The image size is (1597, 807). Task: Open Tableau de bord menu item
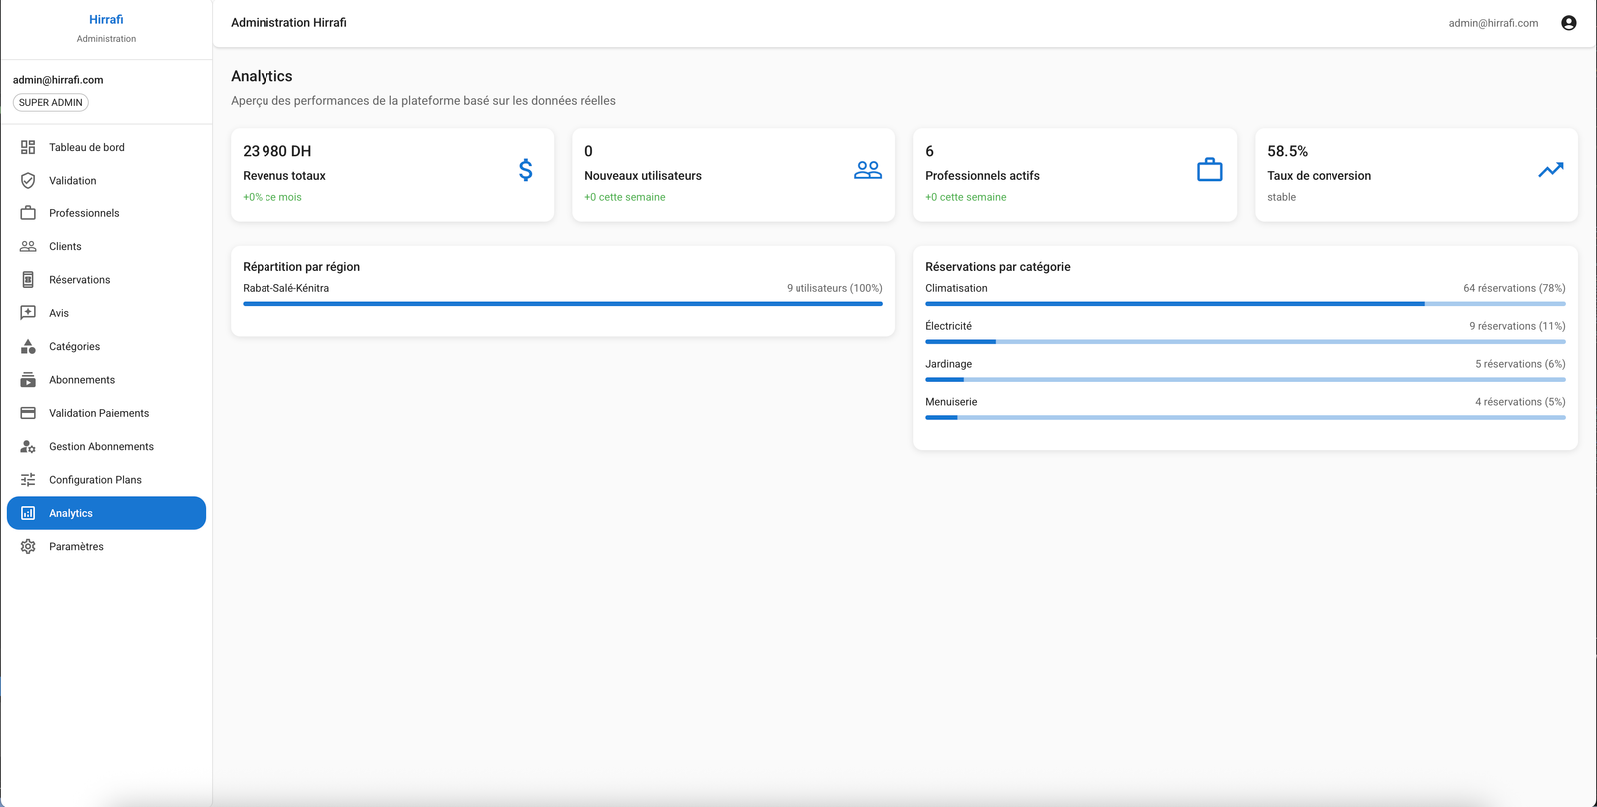coord(106,147)
